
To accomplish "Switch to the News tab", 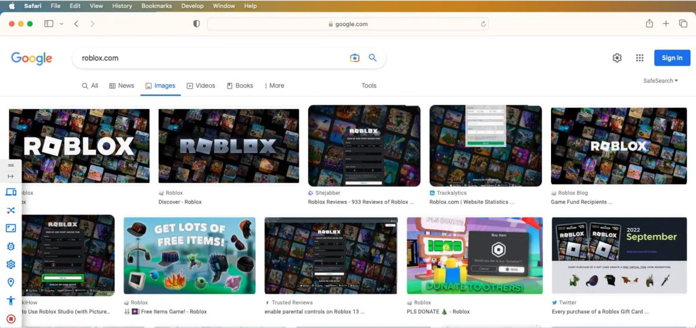I will point(122,86).
